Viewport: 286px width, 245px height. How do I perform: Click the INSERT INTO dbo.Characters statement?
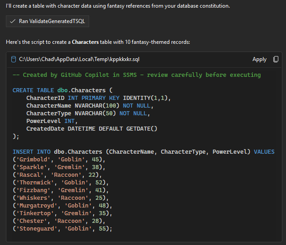pyautogui.click(x=143, y=152)
